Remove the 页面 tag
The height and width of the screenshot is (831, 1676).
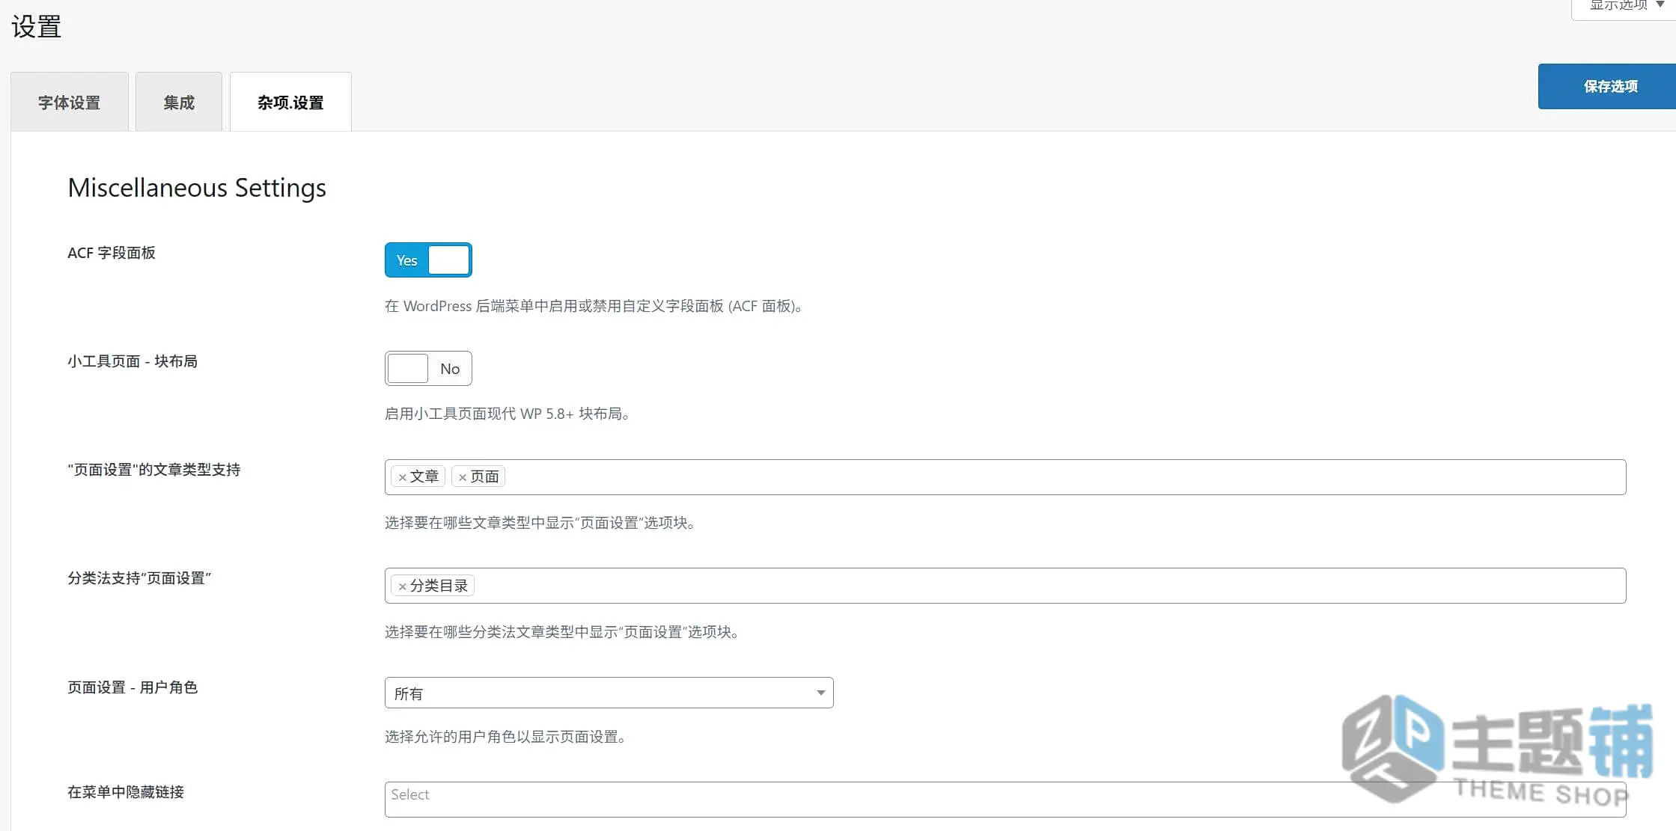pyautogui.click(x=462, y=477)
